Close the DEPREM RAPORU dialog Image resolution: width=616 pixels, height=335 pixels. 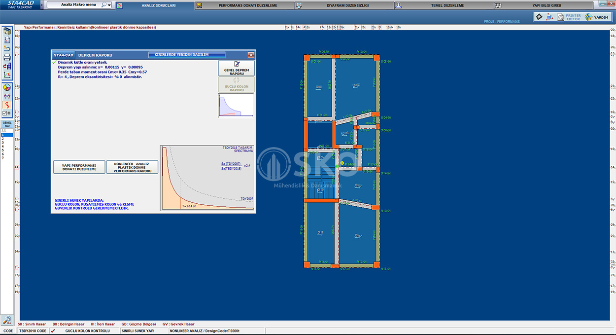251,55
